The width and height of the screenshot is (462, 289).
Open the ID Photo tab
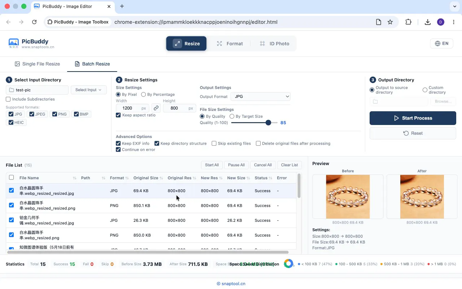pyautogui.click(x=275, y=43)
